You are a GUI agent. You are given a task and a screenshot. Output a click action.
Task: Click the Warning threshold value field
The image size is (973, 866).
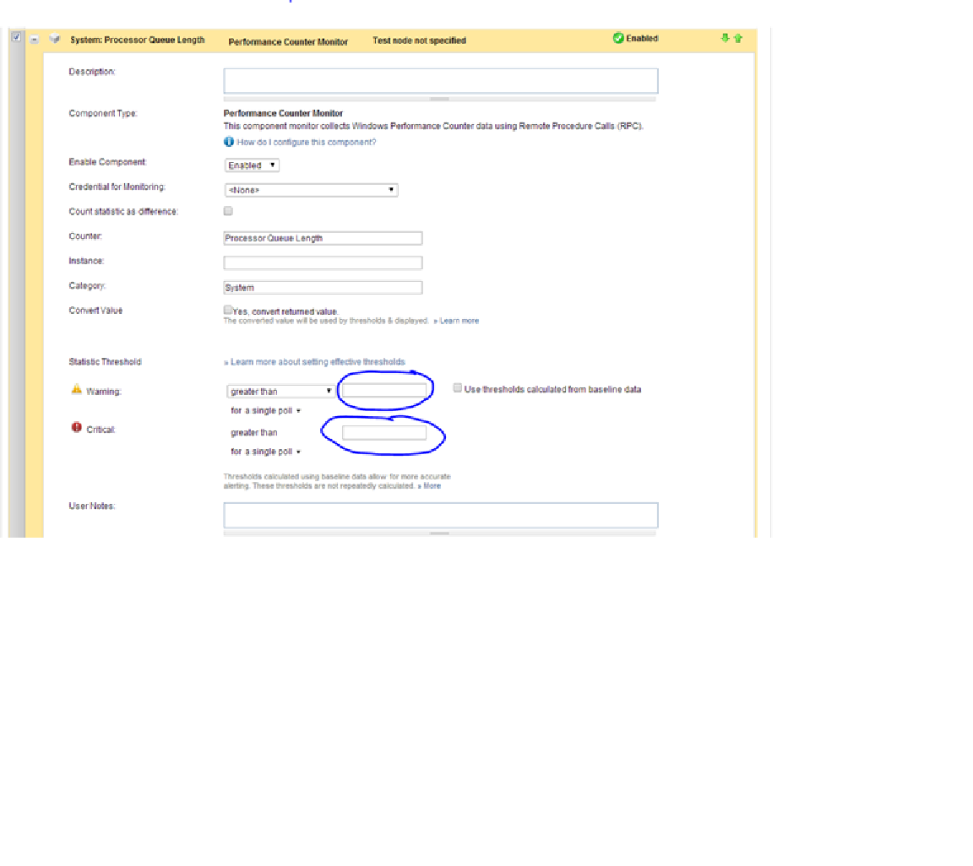(384, 390)
